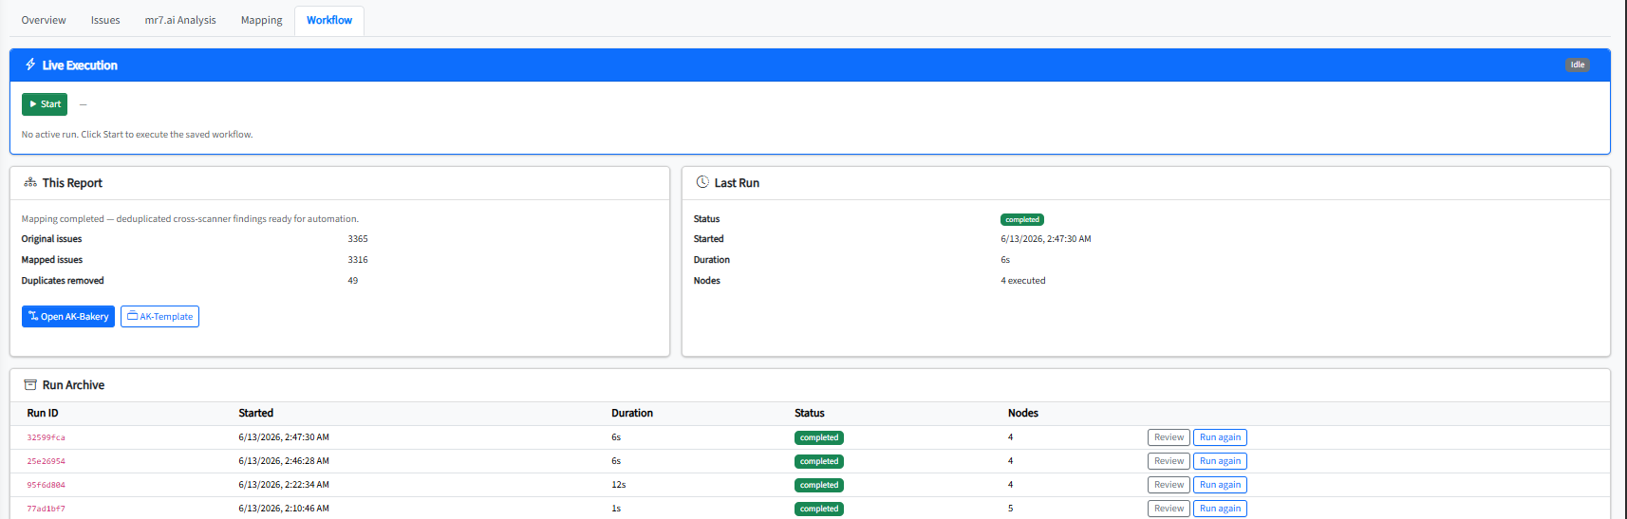This screenshot has width=1627, height=519.
Task: Click Mapped issues value 3316
Action: [x=358, y=260]
